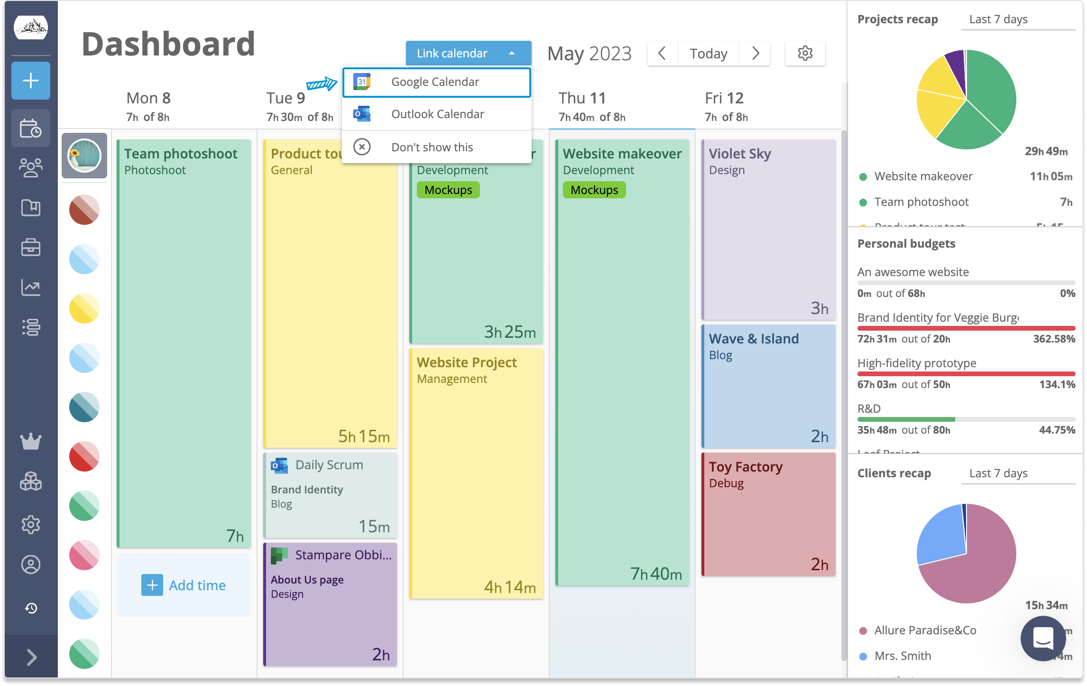Click the user profile icon
The image size is (1087, 686).
32,564
